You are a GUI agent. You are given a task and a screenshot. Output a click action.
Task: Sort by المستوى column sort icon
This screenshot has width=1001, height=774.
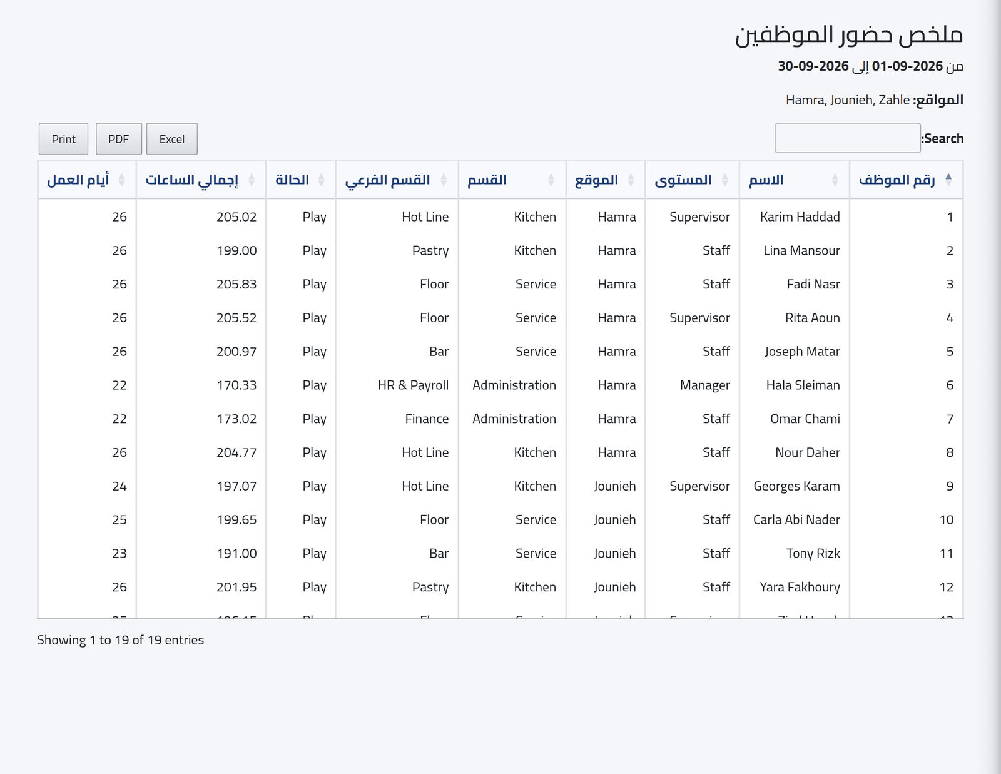tap(724, 180)
